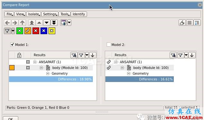Click the filter-by-selection icon in Model 2 Results
This screenshot has width=204, height=120.
(x=173, y=55)
